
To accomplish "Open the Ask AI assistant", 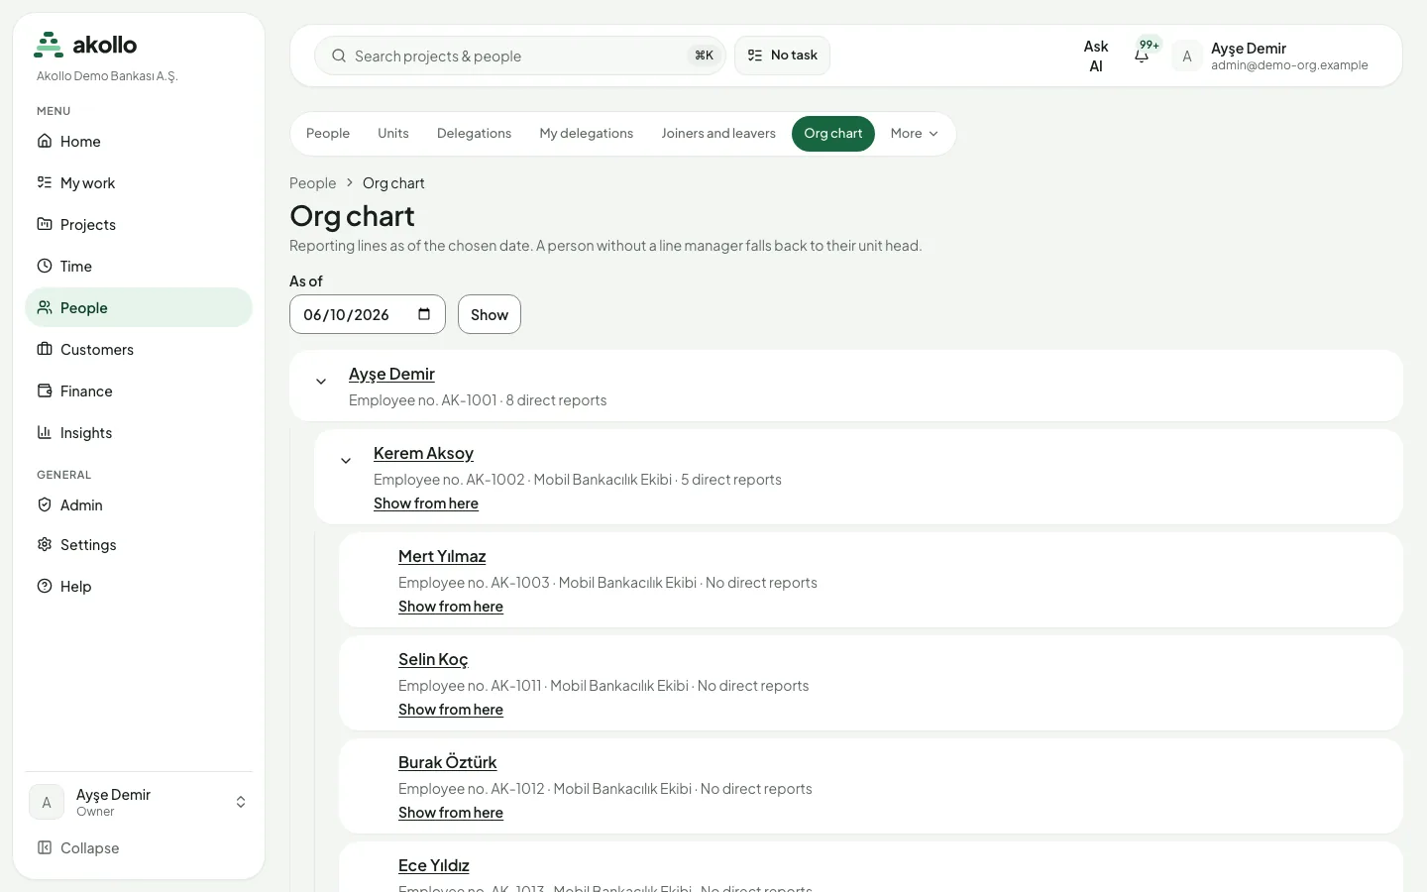I will point(1096,56).
